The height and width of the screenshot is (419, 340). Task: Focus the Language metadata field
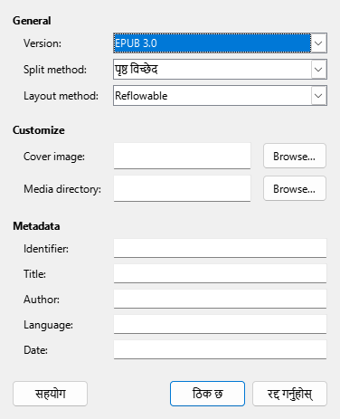[x=220, y=324]
